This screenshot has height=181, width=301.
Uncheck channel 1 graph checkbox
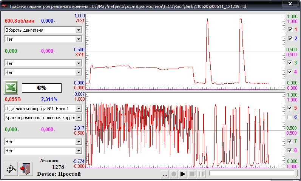[290, 29]
